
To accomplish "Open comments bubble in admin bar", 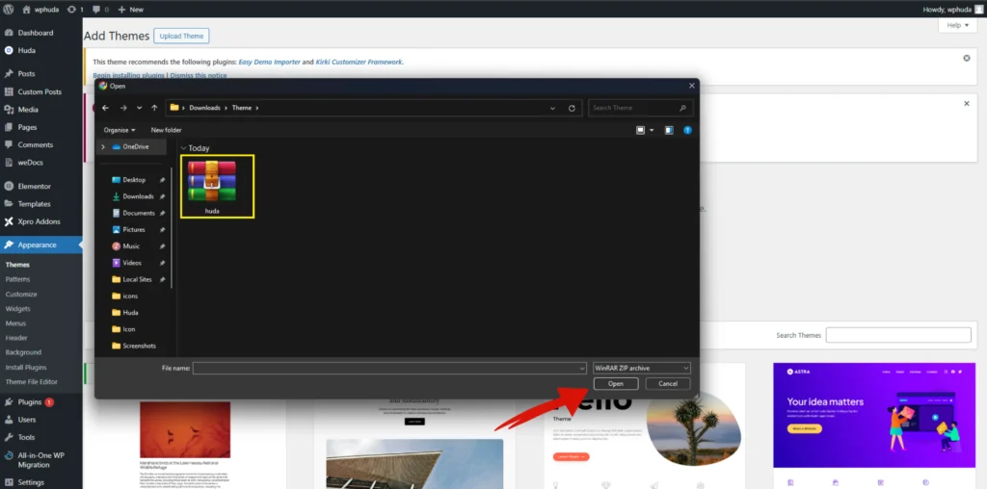I will tap(100, 10).
